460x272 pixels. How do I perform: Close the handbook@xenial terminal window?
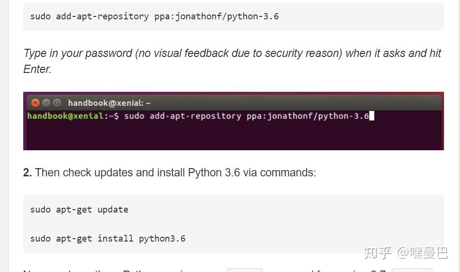(x=35, y=102)
